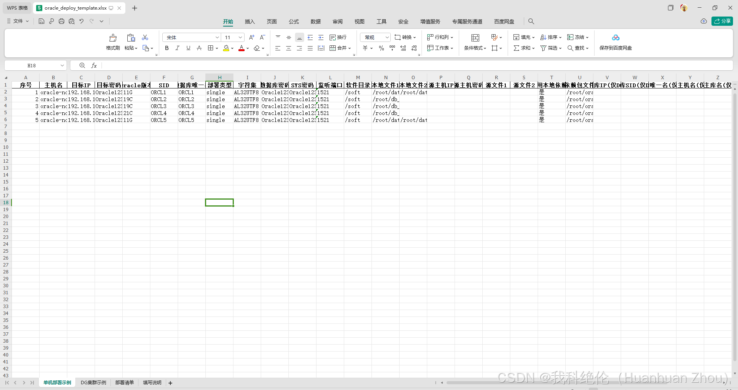
Task: Click the 填充 (Fill) button
Action: point(524,37)
